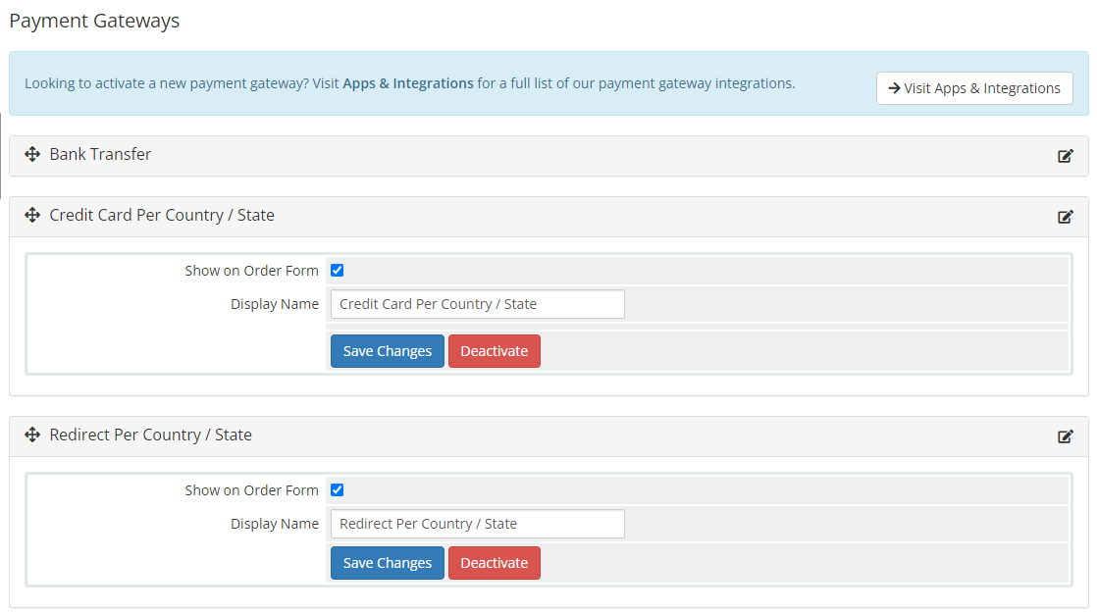1097x614 pixels.
Task: Click the Bank Transfer move handle icon
Action: point(32,154)
